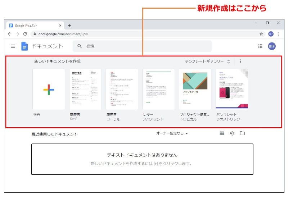Open a new browser tab
This screenshot has width=288, height=197.
coord(69,26)
